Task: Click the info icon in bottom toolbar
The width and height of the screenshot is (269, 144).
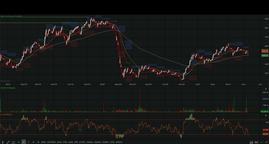Action: pos(3,142)
